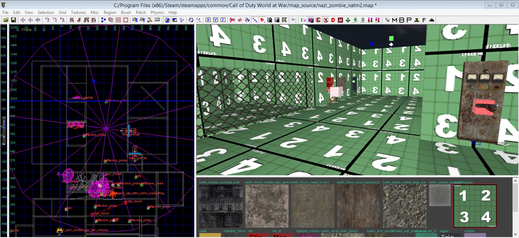Click the green down-arrow toolbar icon

click(x=348, y=20)
